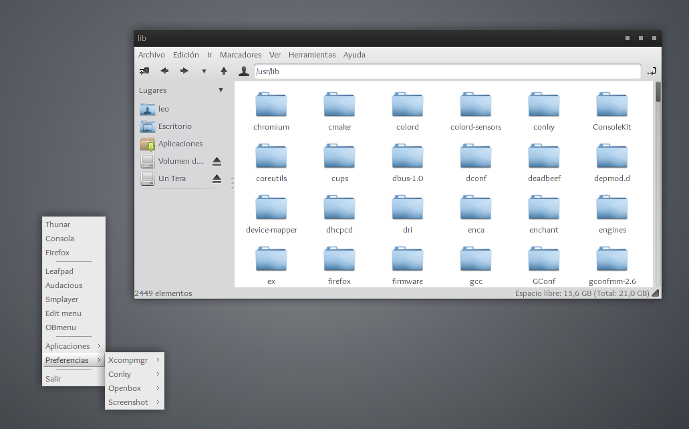Viewport: 689px width, 429px height.
Task: Expand the Conky submenu
Action: [x=134, y=374]
